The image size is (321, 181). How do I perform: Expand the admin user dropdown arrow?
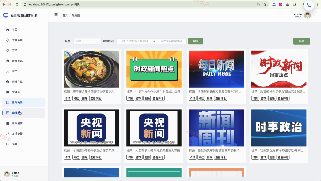(x=315, y=16)
